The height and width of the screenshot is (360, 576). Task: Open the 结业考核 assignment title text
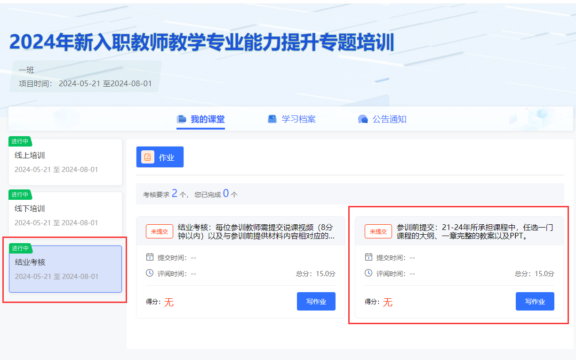[256, 231]
